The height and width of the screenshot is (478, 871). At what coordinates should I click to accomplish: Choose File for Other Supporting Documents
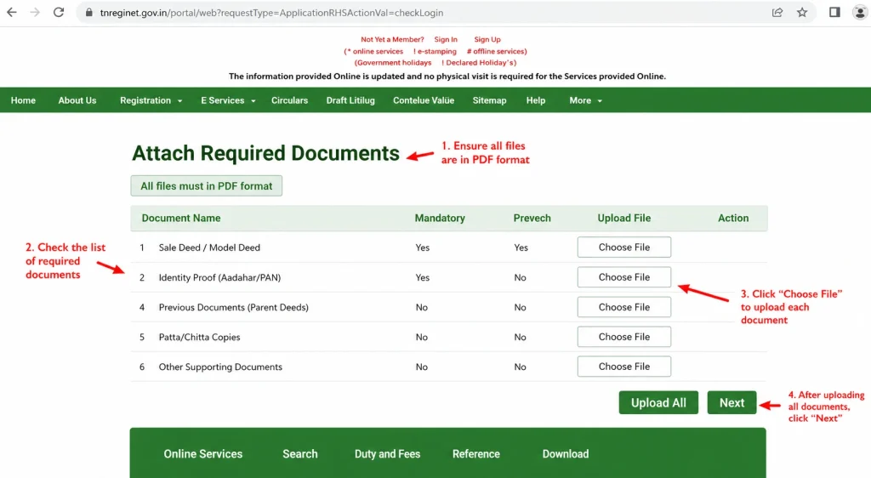[623, 367]
